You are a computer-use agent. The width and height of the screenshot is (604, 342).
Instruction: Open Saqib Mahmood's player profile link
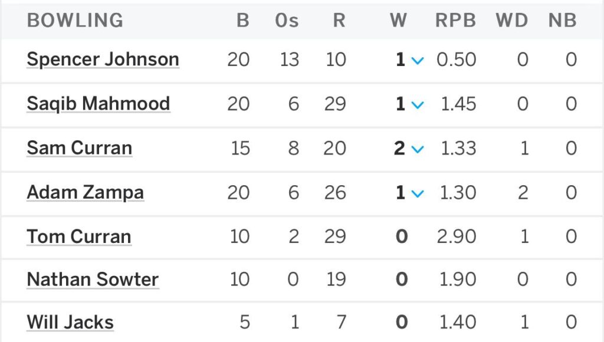tap(98, 104)
